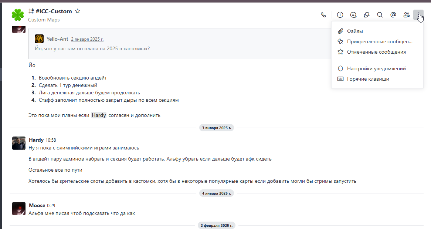Click the search magnifier icon
This screenshot has width=431, height=229.
[x=380, y=15]
